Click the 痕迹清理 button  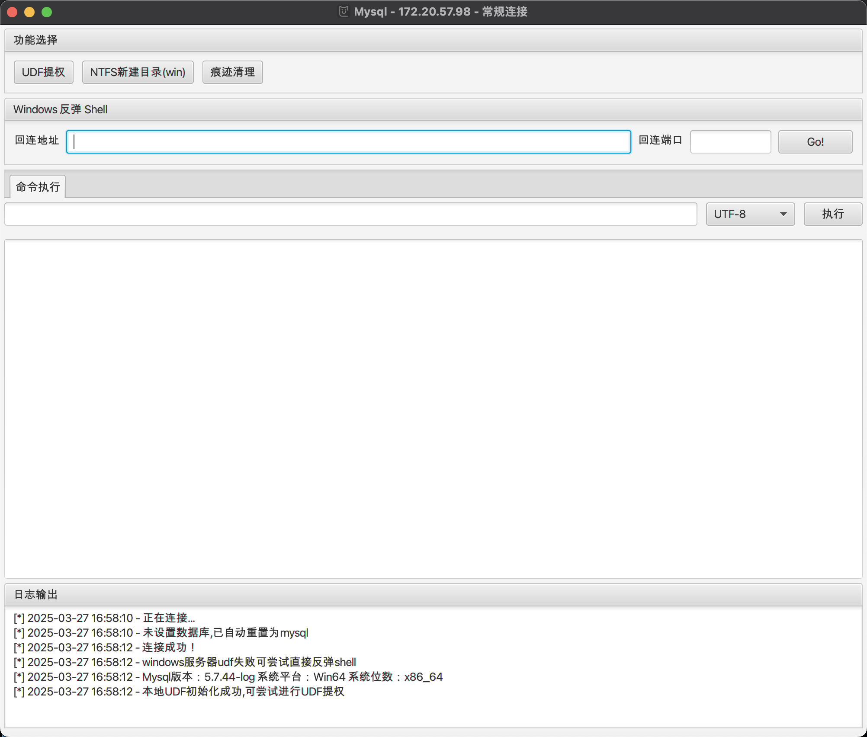click(x=232, y=72)
